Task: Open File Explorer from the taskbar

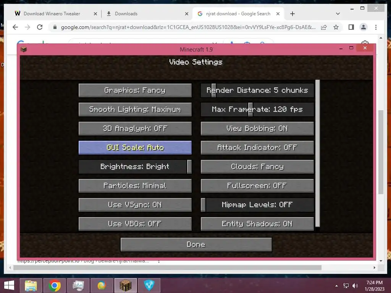Action: [x=31, y=285]
